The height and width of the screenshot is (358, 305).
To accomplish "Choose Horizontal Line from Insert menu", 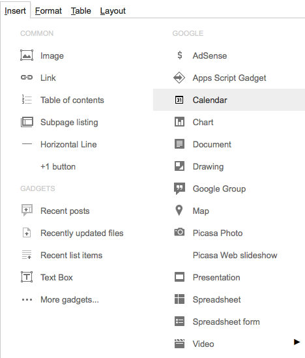I will pos(68,144).
